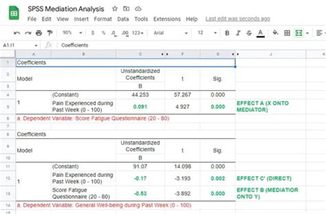Open the zoom level dropdown at 90%
Screen dimensions: 326x214
point(72,33)
